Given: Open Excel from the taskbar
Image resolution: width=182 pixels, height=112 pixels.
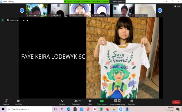Looking at the screenshot, I should point(101,109).
